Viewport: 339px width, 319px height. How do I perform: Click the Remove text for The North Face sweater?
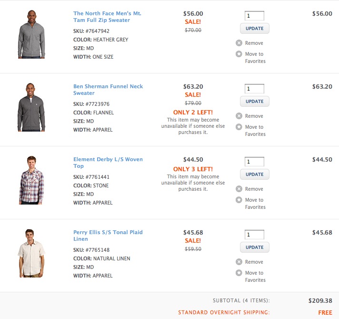(254, 43)
